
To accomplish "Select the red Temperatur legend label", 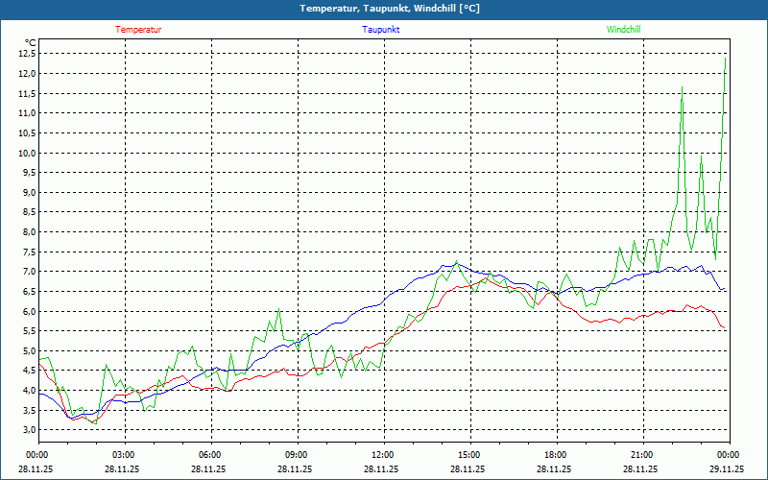I will coord(138,30).
